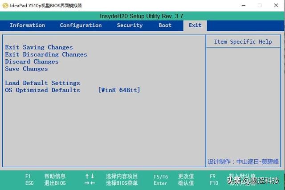The image size is (285, 190).
Task: Select the Boot tab
Action: pos(165,25)
